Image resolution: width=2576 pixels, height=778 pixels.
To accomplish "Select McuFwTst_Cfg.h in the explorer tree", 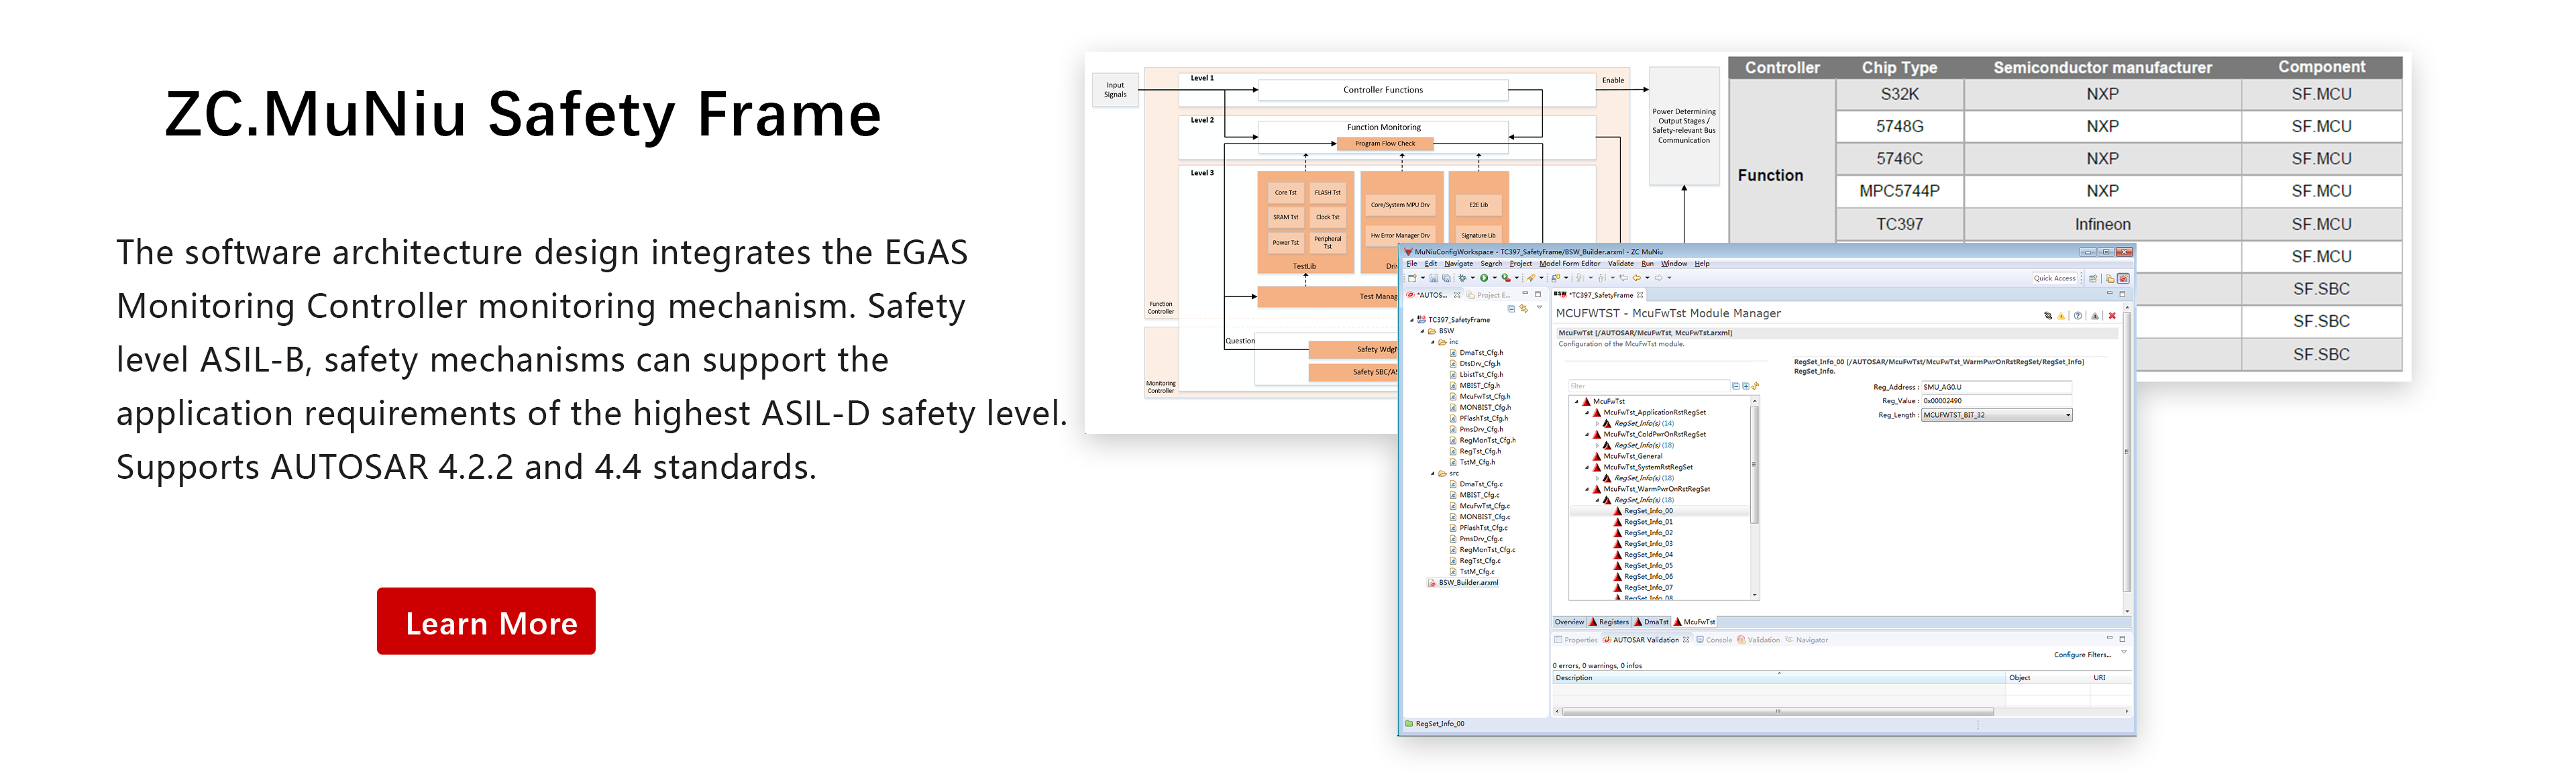I will click(1484, 396).
